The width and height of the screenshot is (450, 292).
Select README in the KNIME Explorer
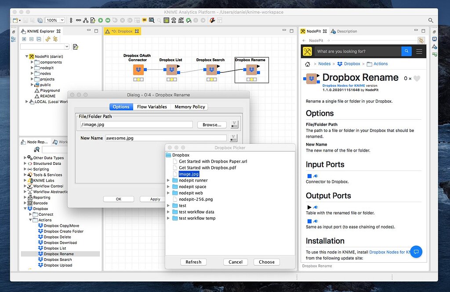(47, 96)
